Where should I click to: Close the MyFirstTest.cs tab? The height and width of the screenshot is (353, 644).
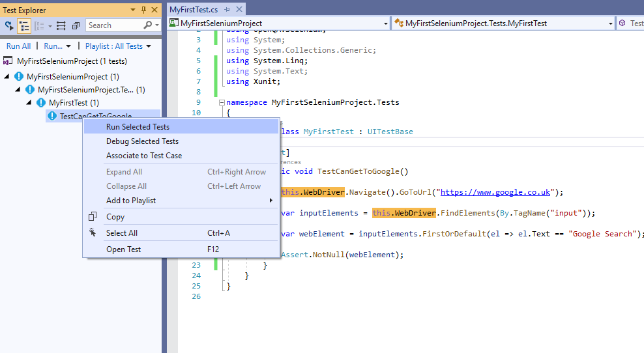pyautogui.click(x=239, y=10)
